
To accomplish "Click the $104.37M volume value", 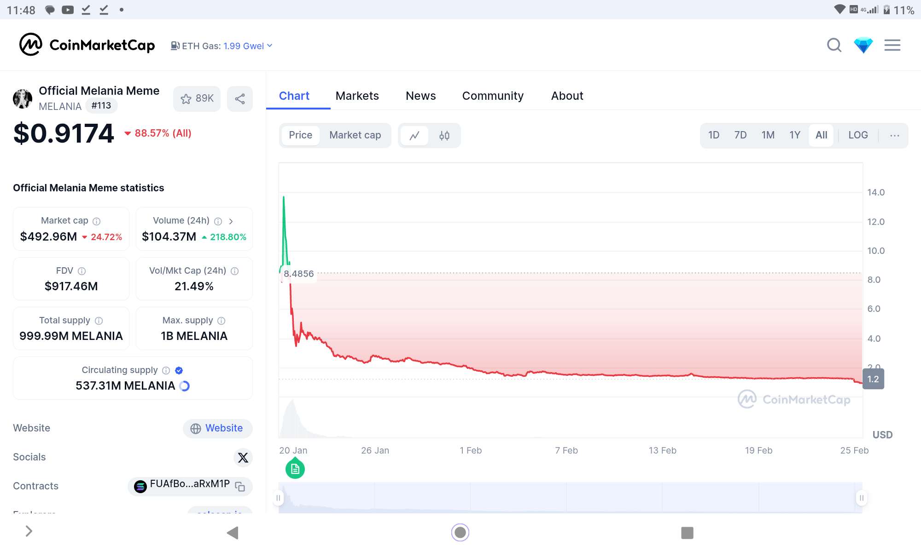I will point(169,237).
